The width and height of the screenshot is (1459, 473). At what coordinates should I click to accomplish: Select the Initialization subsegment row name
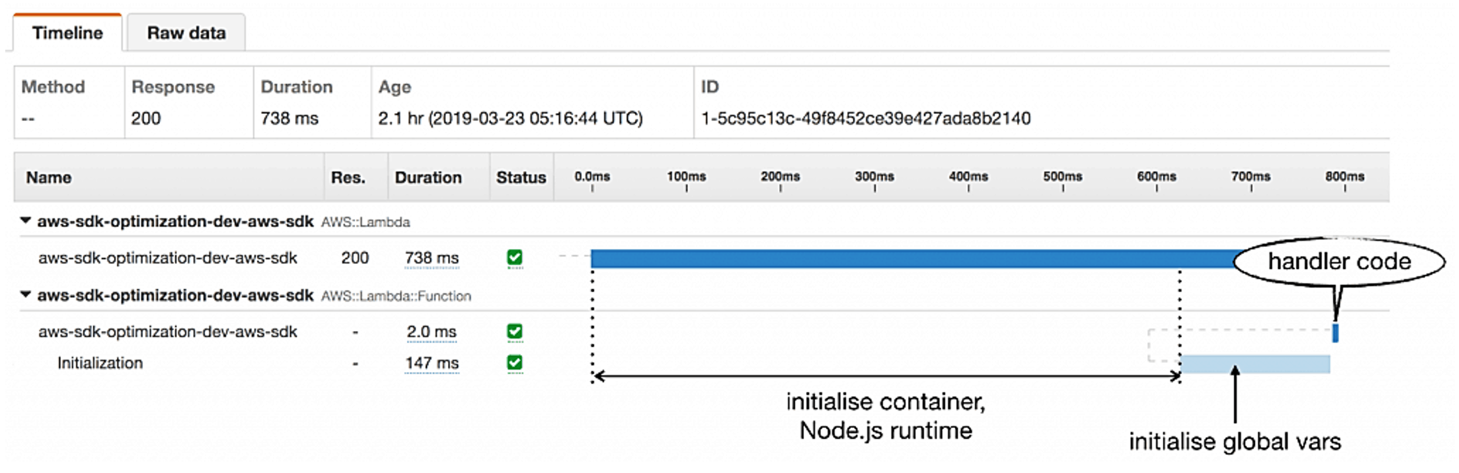tap(99, 363)
